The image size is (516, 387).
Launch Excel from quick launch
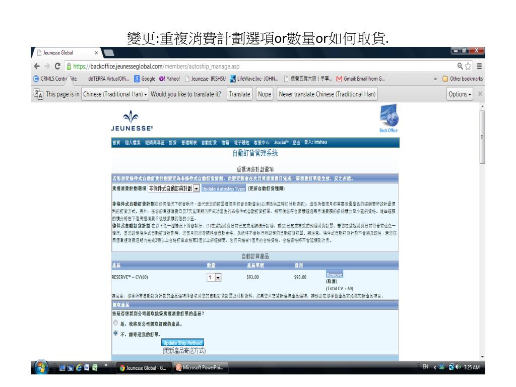(95, 367)
